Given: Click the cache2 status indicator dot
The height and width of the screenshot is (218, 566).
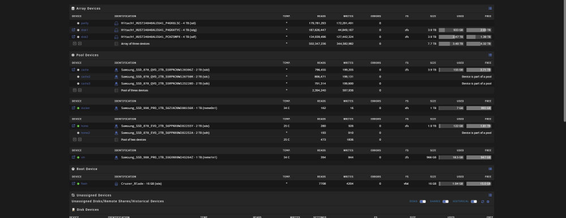Looking at the screenshot, I should pyautogui.click(x=78, y=76).
